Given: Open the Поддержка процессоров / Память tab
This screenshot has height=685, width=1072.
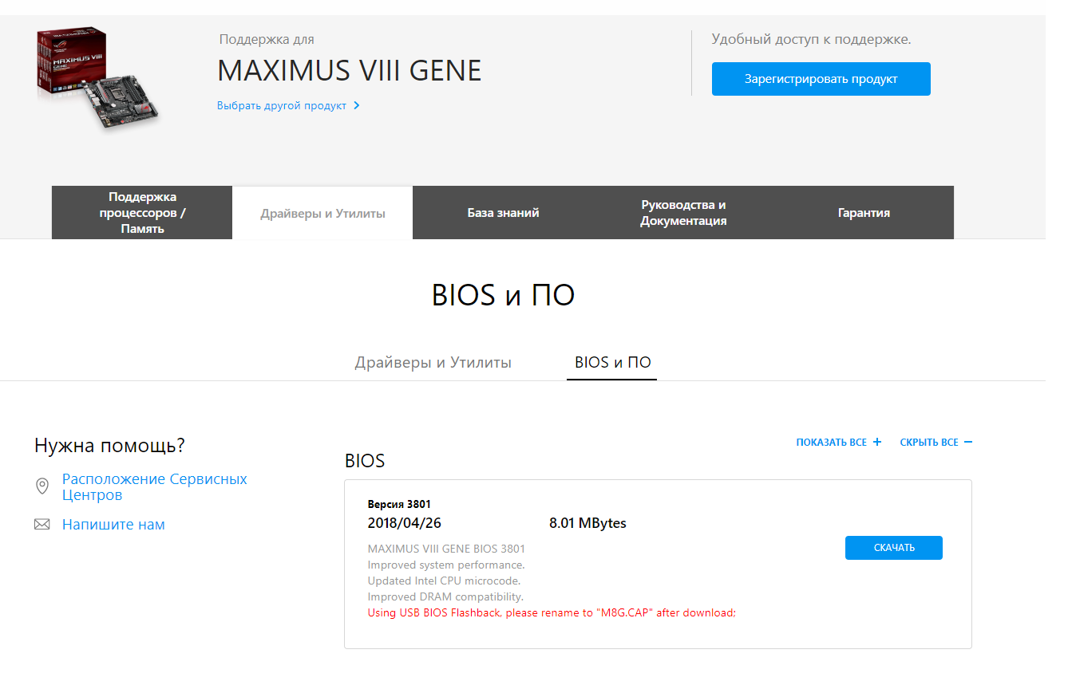Looking at the screenshot, I should click(x=142, y=213).
